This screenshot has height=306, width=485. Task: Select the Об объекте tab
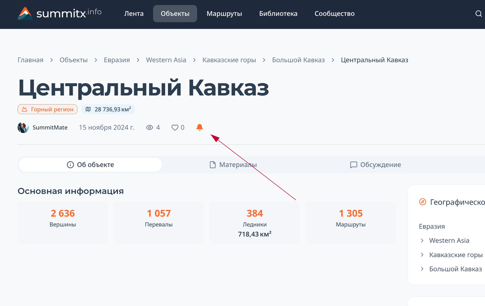[90, 165]
